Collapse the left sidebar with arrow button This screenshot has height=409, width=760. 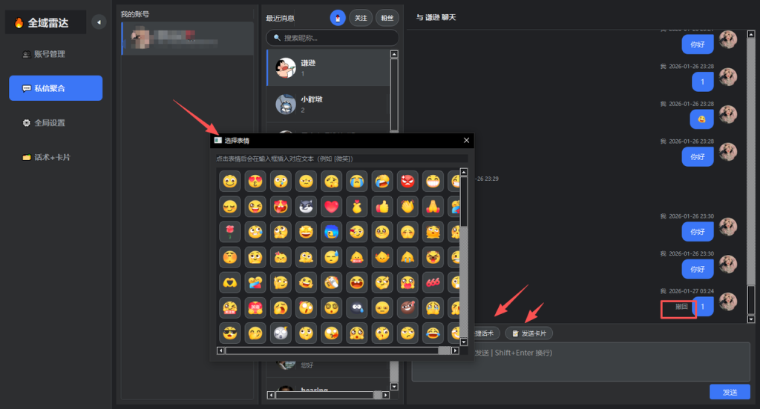99,22
